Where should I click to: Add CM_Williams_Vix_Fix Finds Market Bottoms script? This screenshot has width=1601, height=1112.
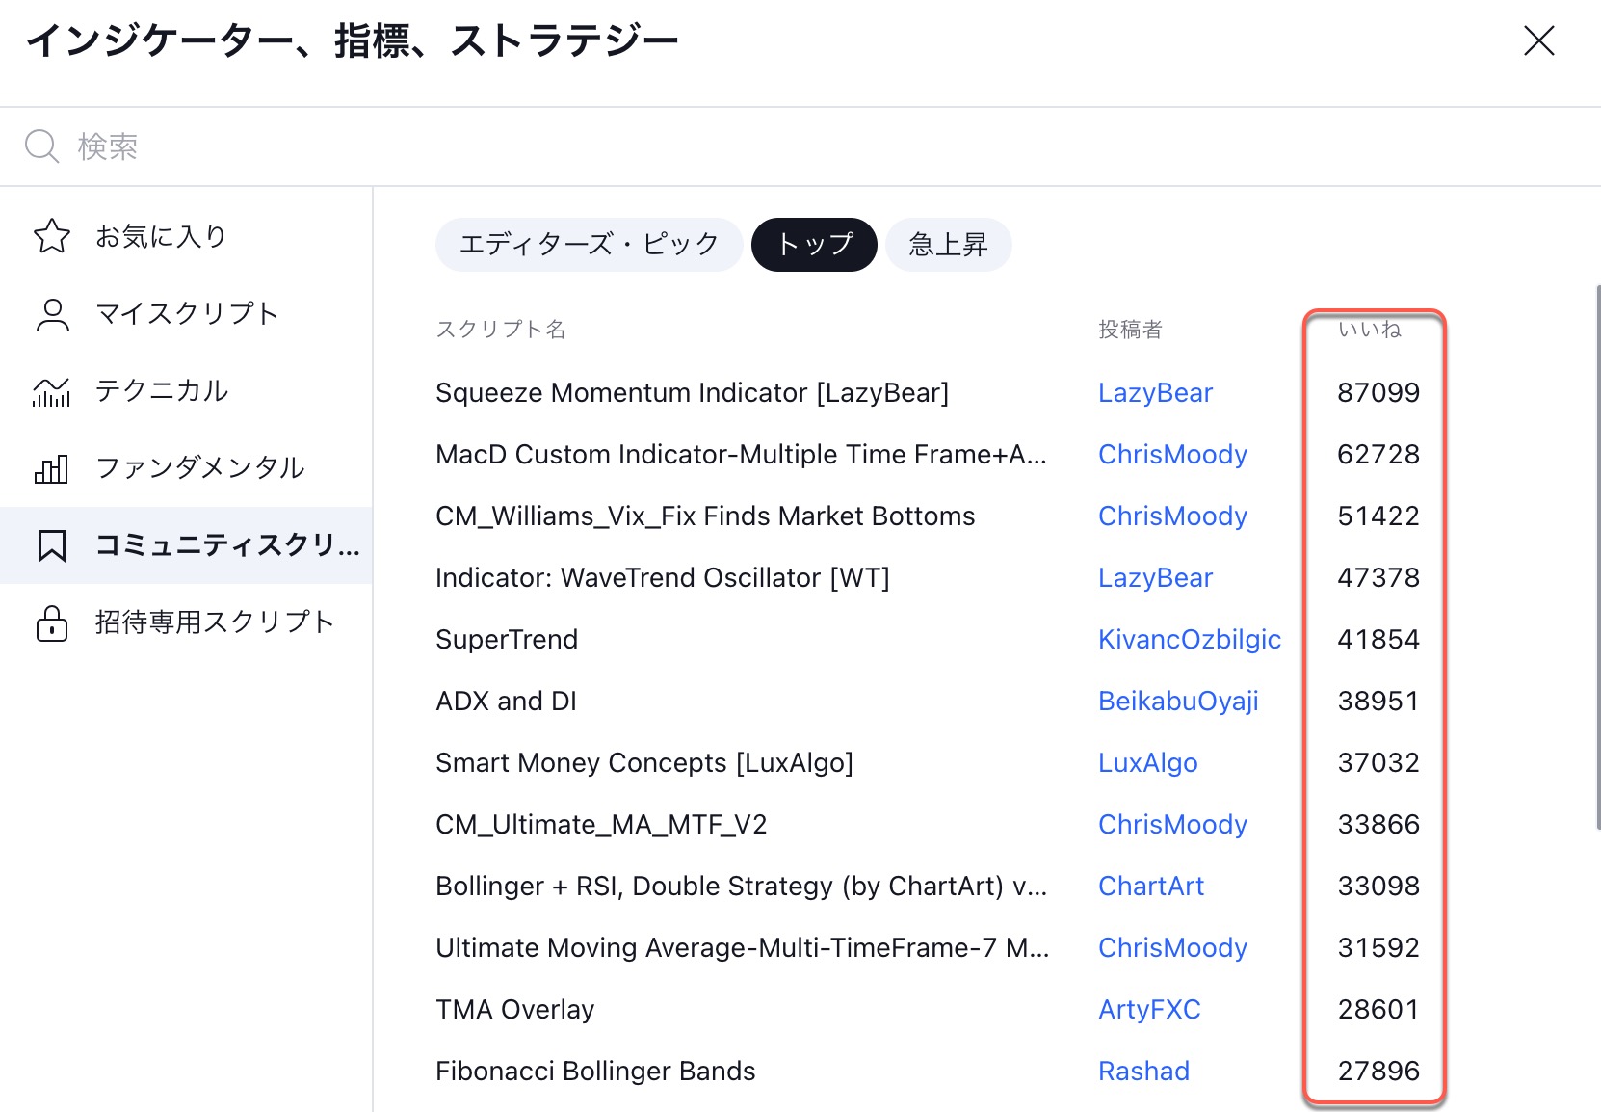(705, 516)
